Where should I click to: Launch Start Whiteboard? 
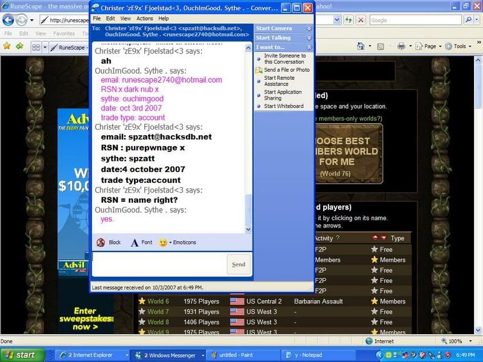280,106
